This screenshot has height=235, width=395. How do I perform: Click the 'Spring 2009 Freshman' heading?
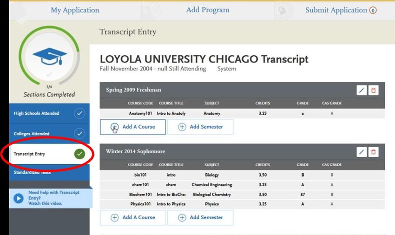tap(133, 90)
